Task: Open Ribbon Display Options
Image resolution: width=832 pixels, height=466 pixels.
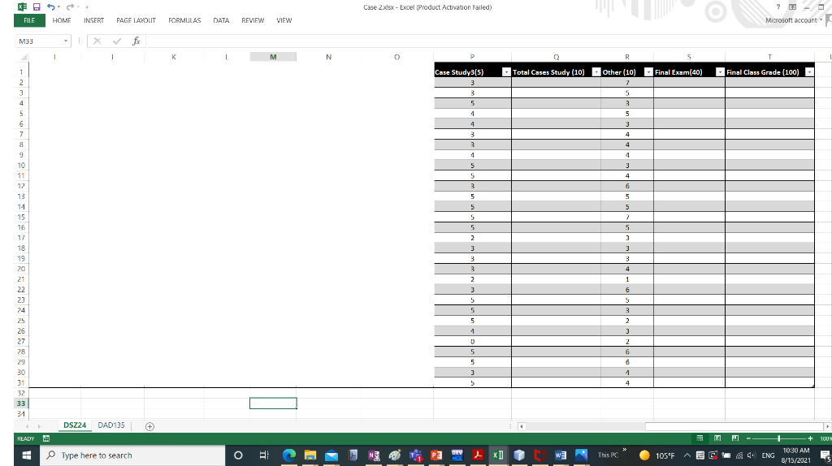Action: (x=792, y=6)
